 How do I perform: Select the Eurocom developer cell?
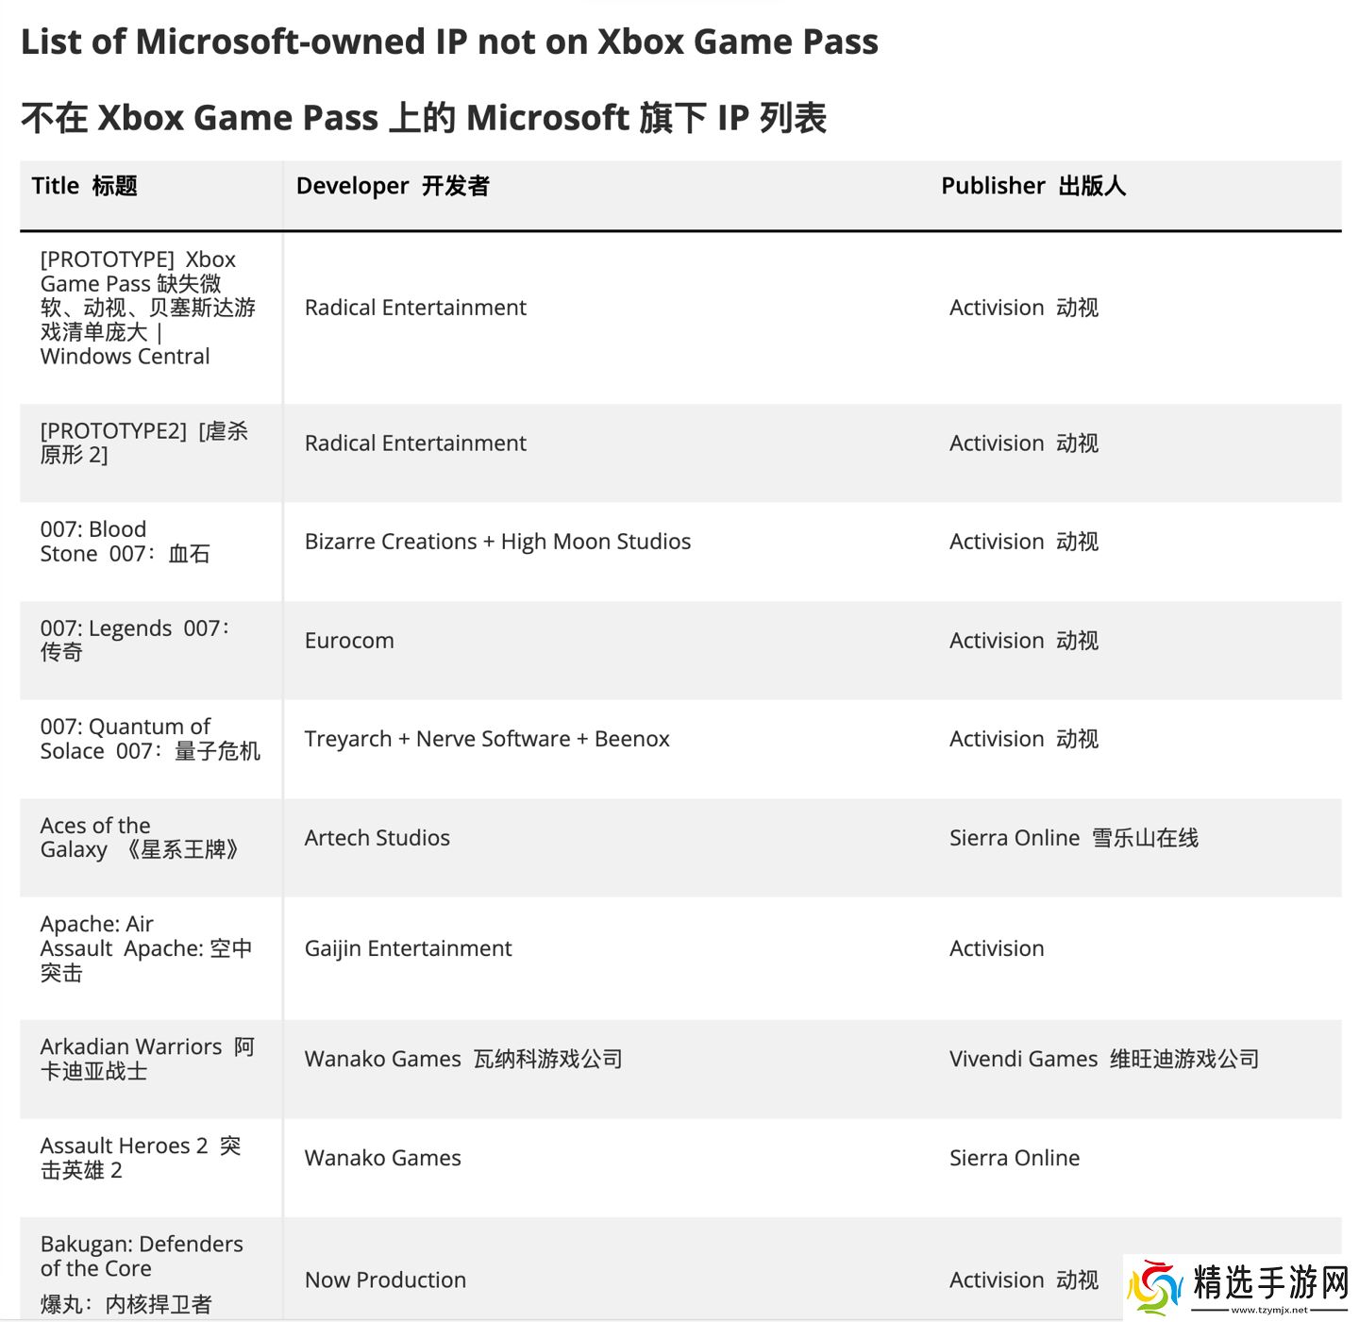[349, 641]
